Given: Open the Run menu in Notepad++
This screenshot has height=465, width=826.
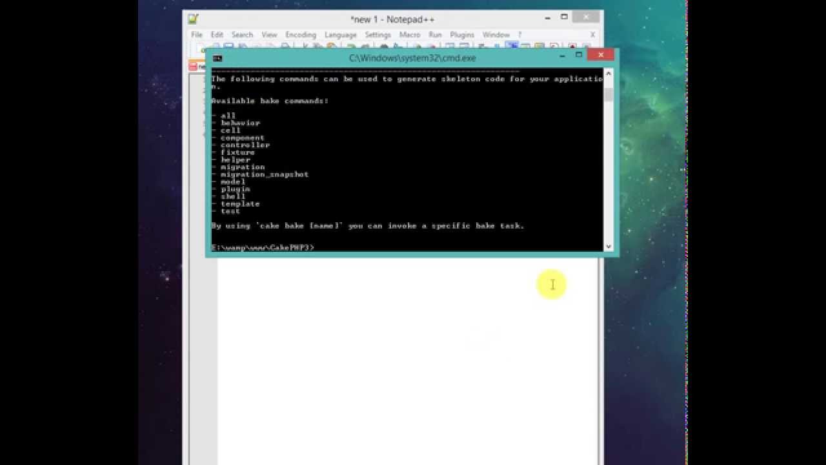Looking at the screenshot, I should [x=436, y=35].
